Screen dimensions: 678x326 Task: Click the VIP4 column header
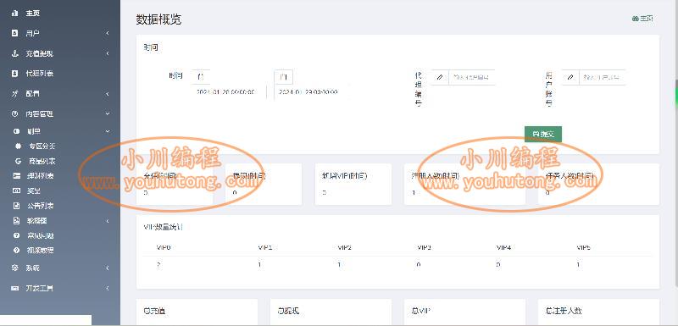pos(503,248)
